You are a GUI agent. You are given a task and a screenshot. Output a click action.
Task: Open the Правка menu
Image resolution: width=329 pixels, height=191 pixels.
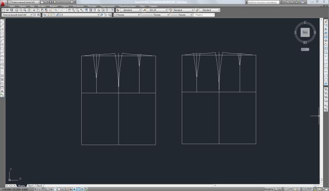(x=22, y=6)
